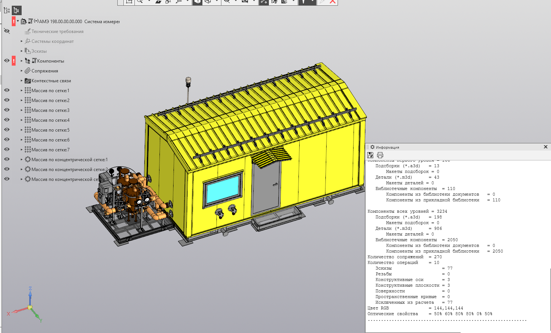The width and height of the screenshot is (551, 333).
Task: Show hidden Технические требования via crossed eye
Action: [7, 31]
